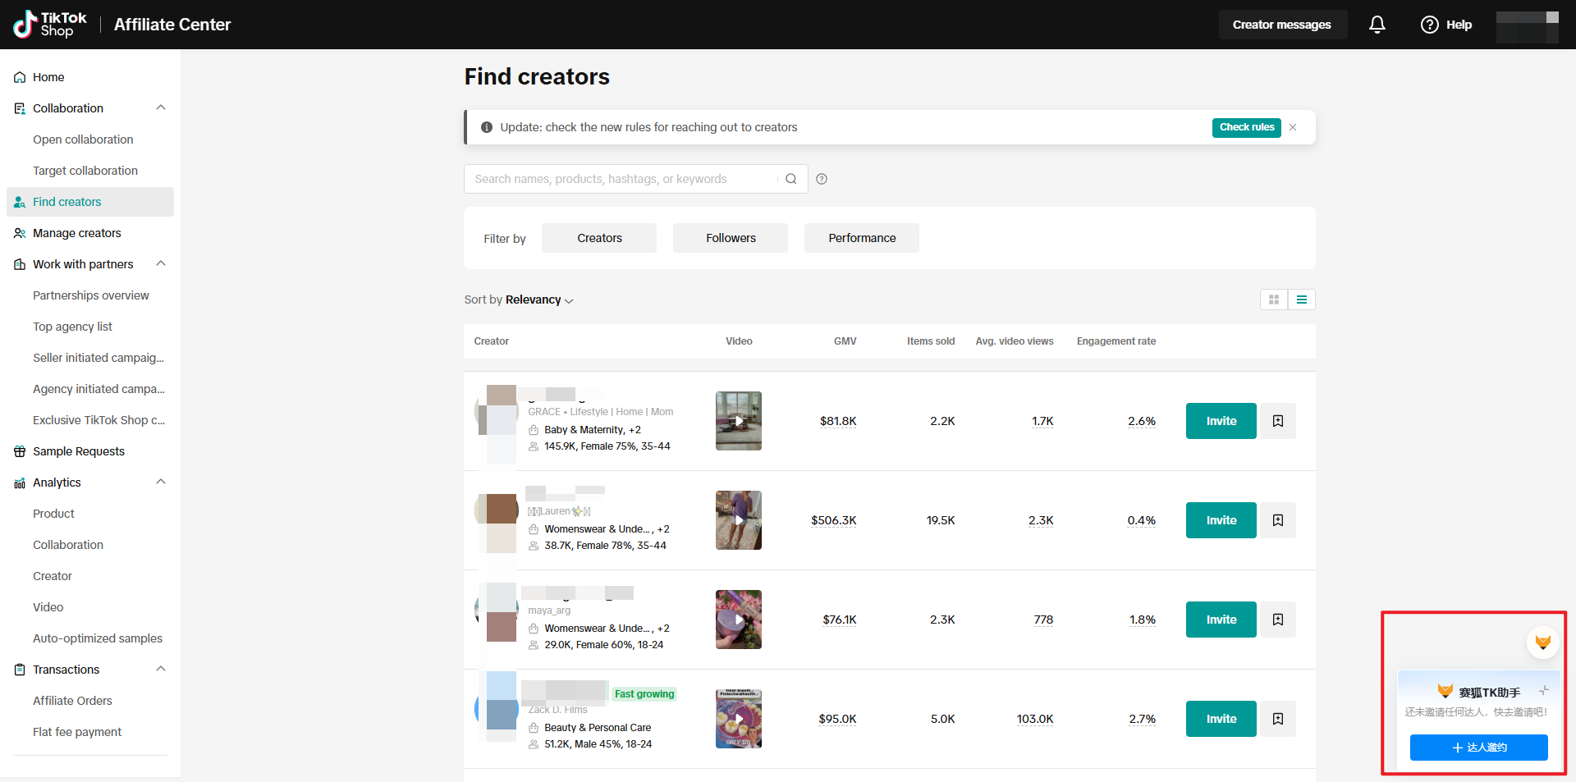Play the GRACE creator video thumbnail

pyautogui.click(x=739, y=421)
